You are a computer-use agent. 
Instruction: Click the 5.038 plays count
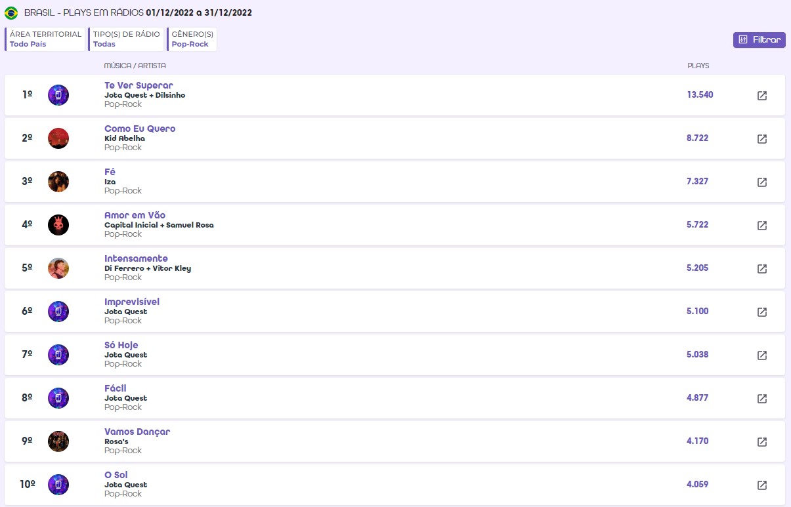(x=698, y=354)
